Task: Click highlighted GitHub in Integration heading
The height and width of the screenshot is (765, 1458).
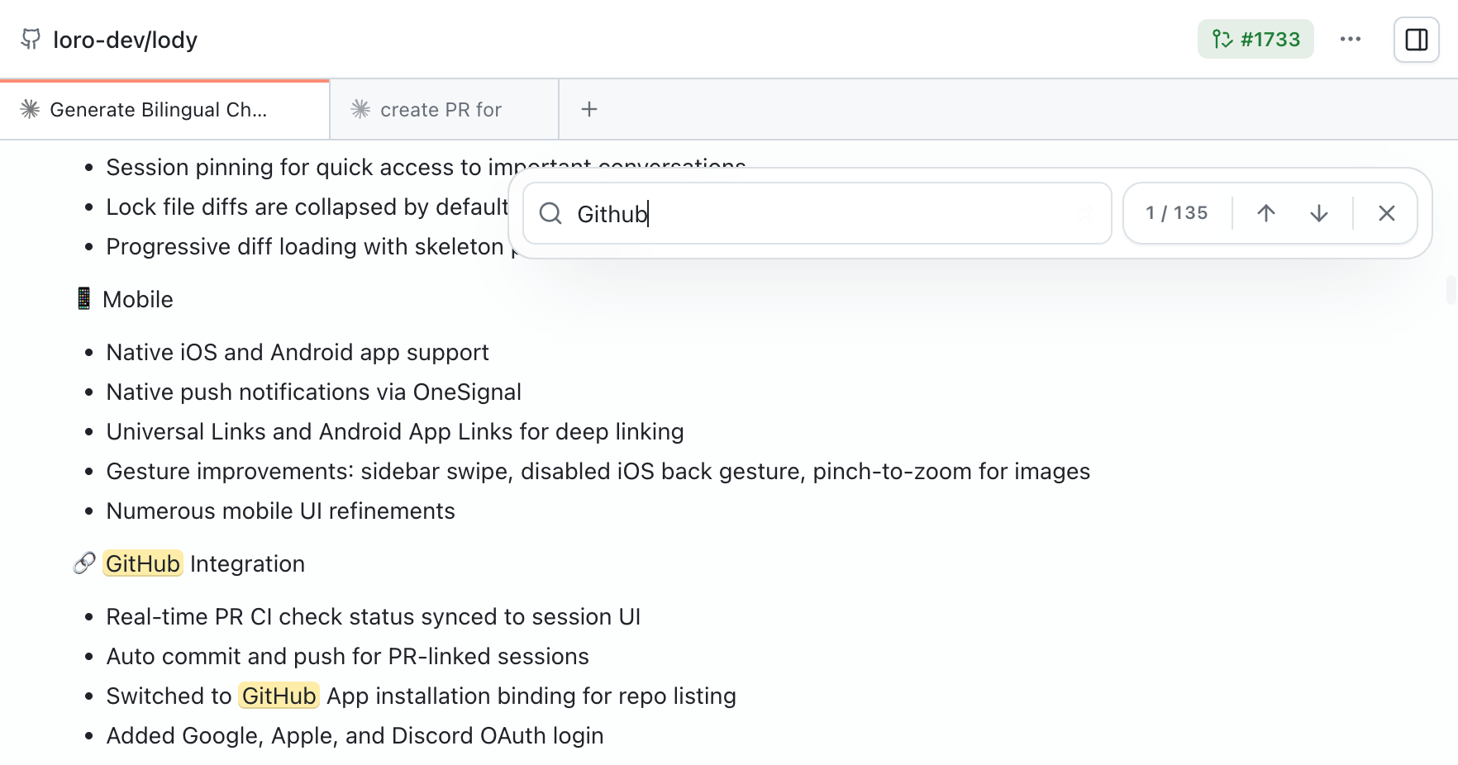Action: 143,563
